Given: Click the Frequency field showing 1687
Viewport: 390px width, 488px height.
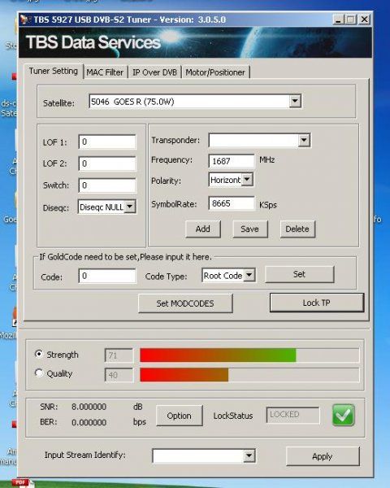Looking at the screenshot, I should coord(232,161).
